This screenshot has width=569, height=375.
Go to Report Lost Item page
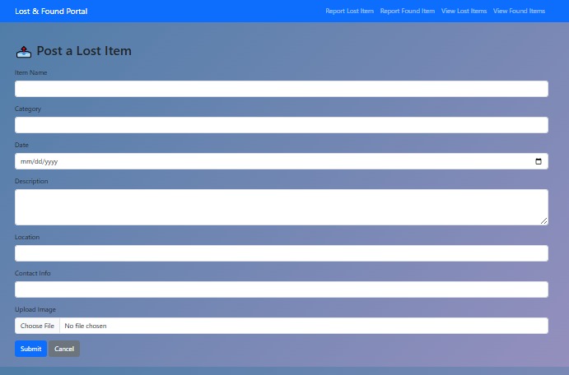pyautogui.click(x=349, y=12)
